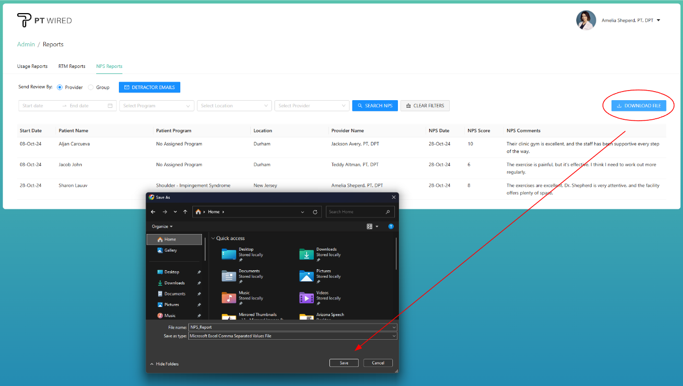Click the PT Wired logo

coord(44,21)
